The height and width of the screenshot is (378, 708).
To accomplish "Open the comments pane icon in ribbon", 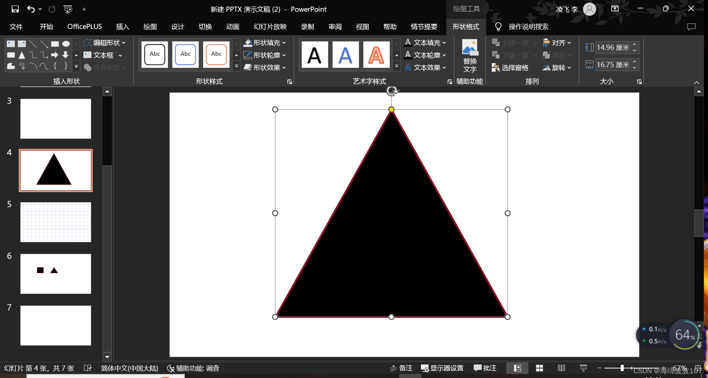I will pyautogui.click(x=692, y=27).
